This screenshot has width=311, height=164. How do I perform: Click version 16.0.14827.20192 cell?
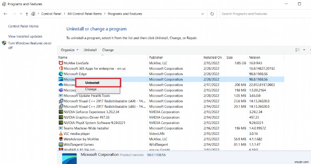pos(262,69)
